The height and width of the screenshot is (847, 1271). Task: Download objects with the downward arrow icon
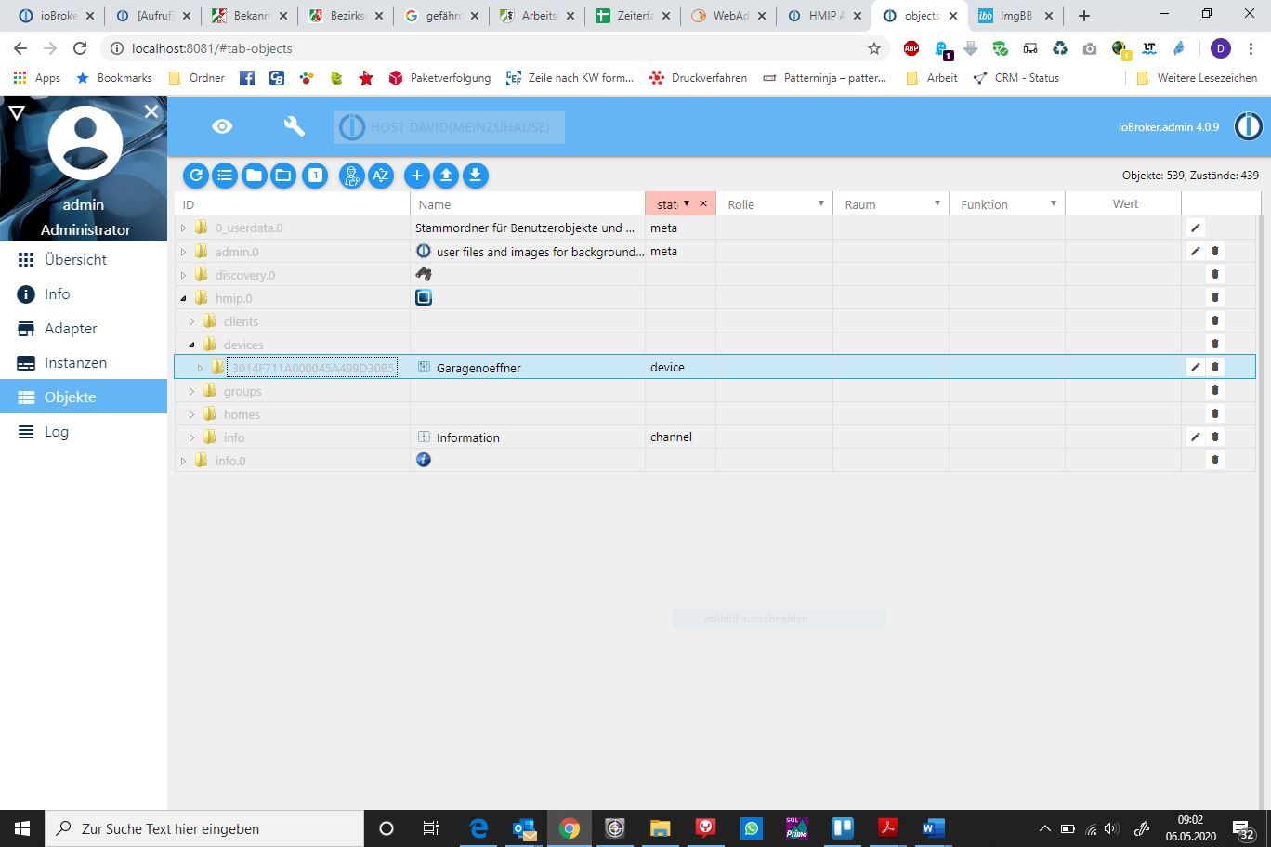click(475, 176)
